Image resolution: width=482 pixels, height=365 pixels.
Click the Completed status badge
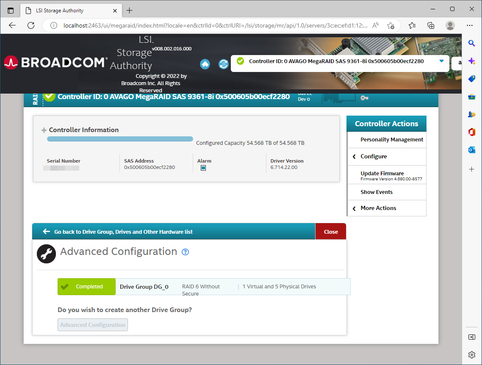tap(87, 287)
